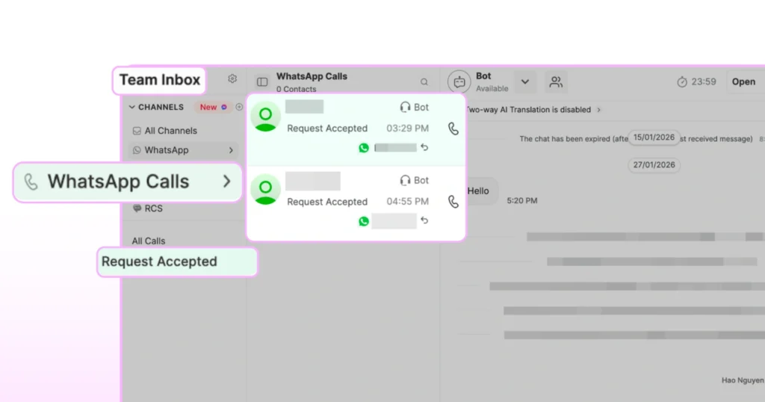Add a new channel with plus icon

[239, 107]
